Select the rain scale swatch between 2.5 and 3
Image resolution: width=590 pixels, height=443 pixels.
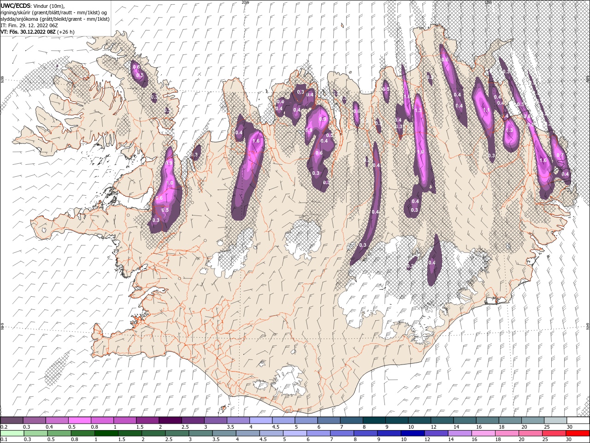tap(177, 433)
